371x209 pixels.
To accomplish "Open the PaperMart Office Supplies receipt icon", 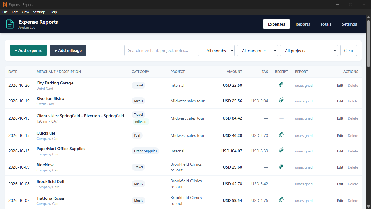I will (281, 150).
